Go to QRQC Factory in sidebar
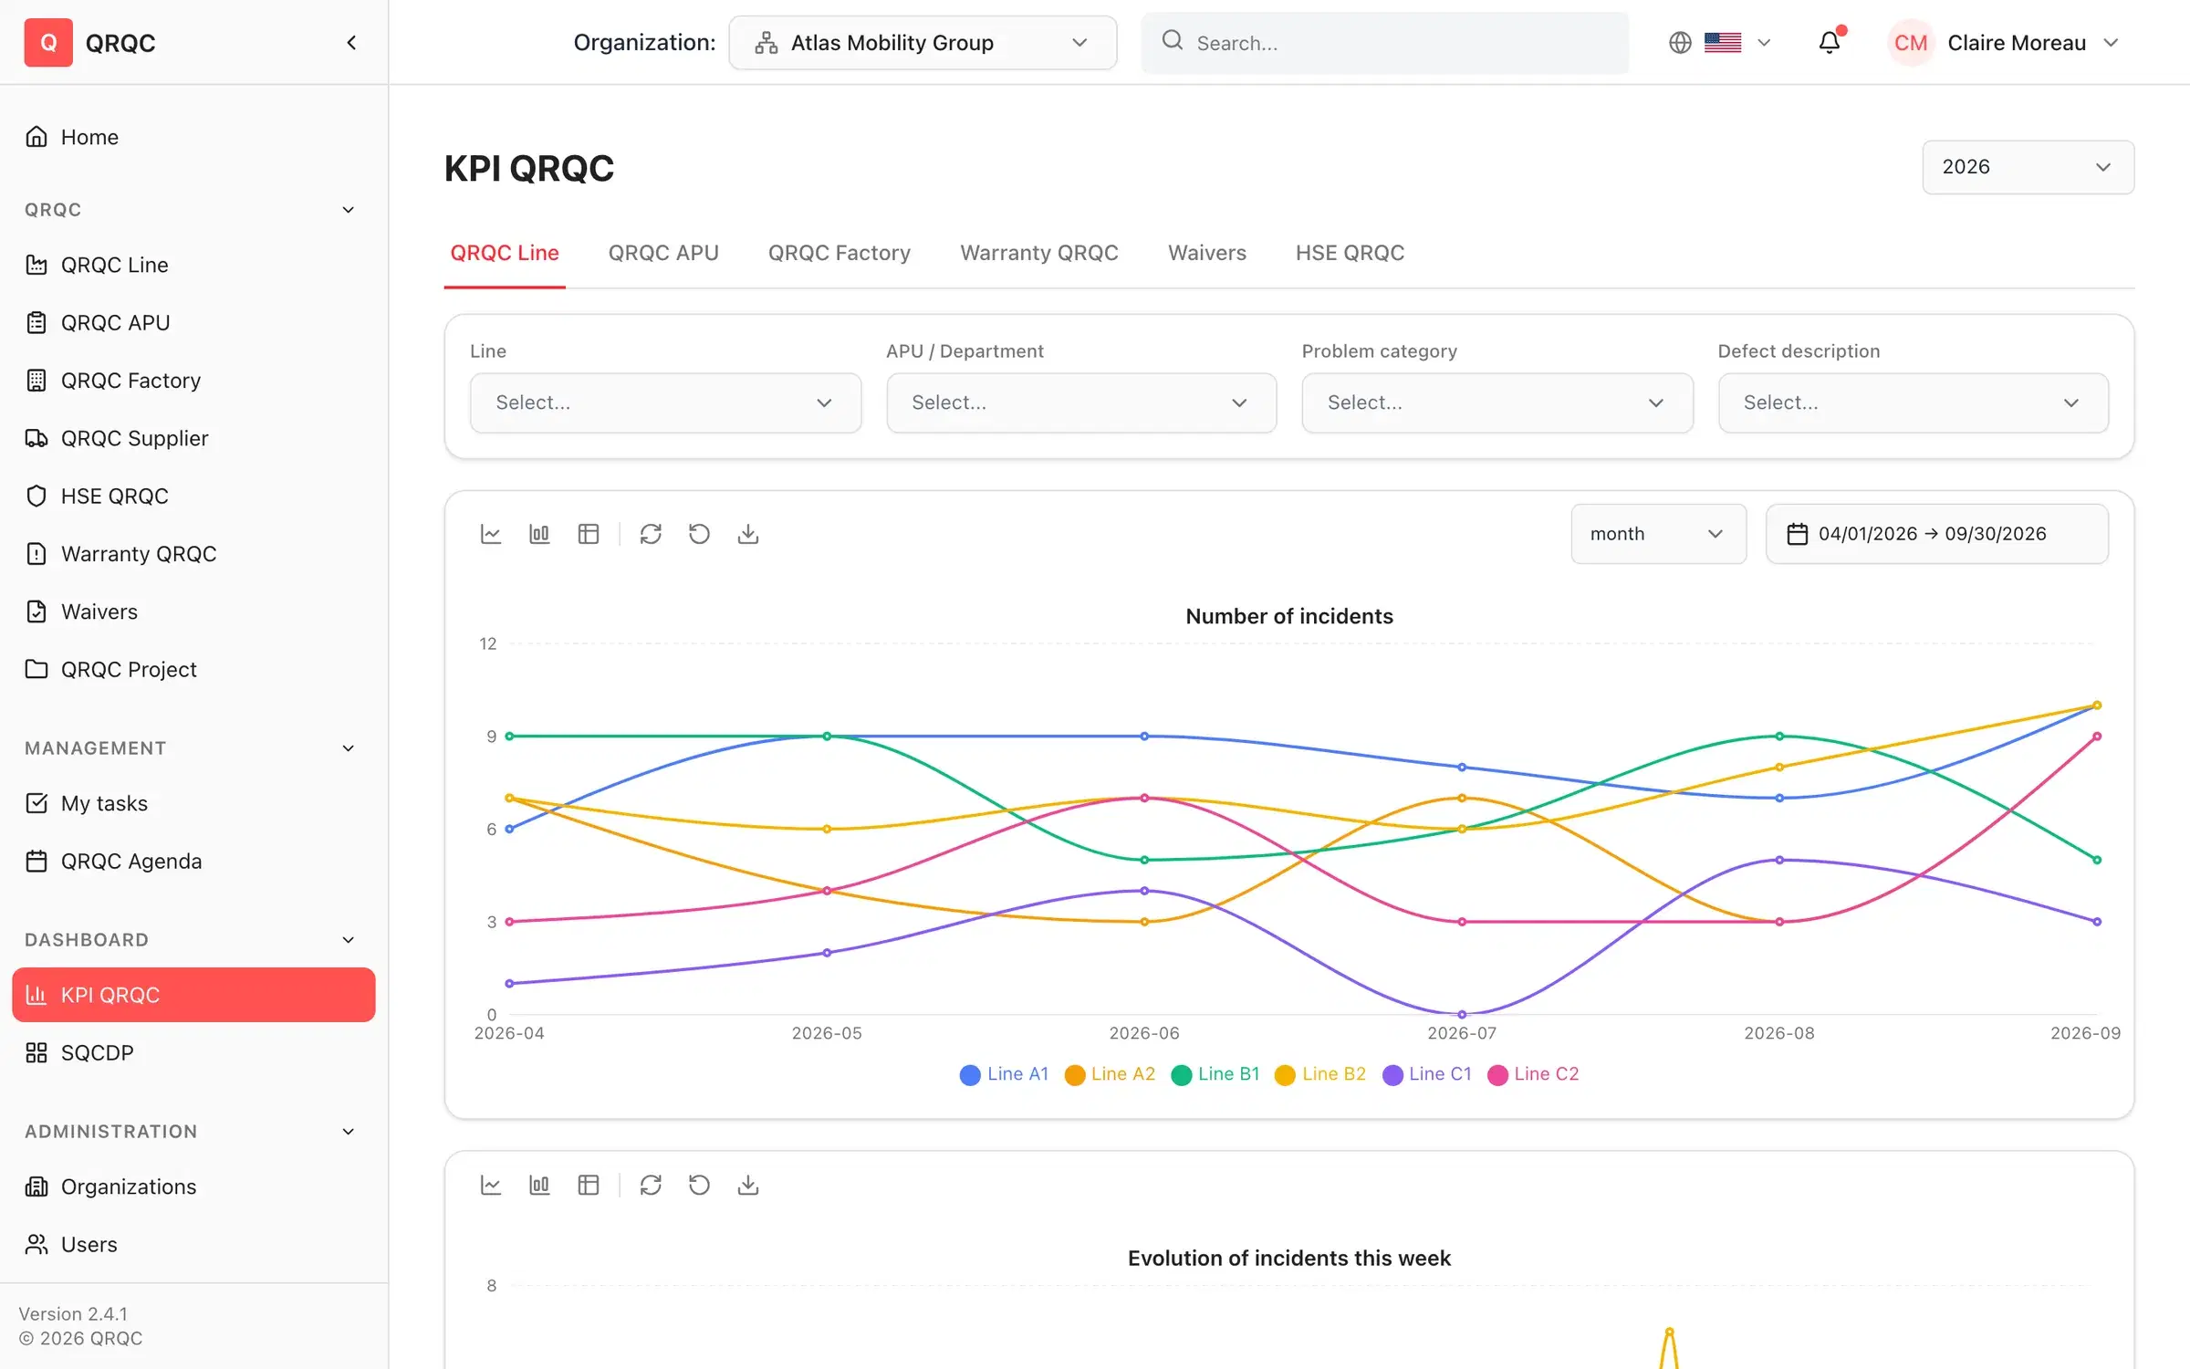The image size is (2190, 1369). pyautogui.click(x=193, y=381)
